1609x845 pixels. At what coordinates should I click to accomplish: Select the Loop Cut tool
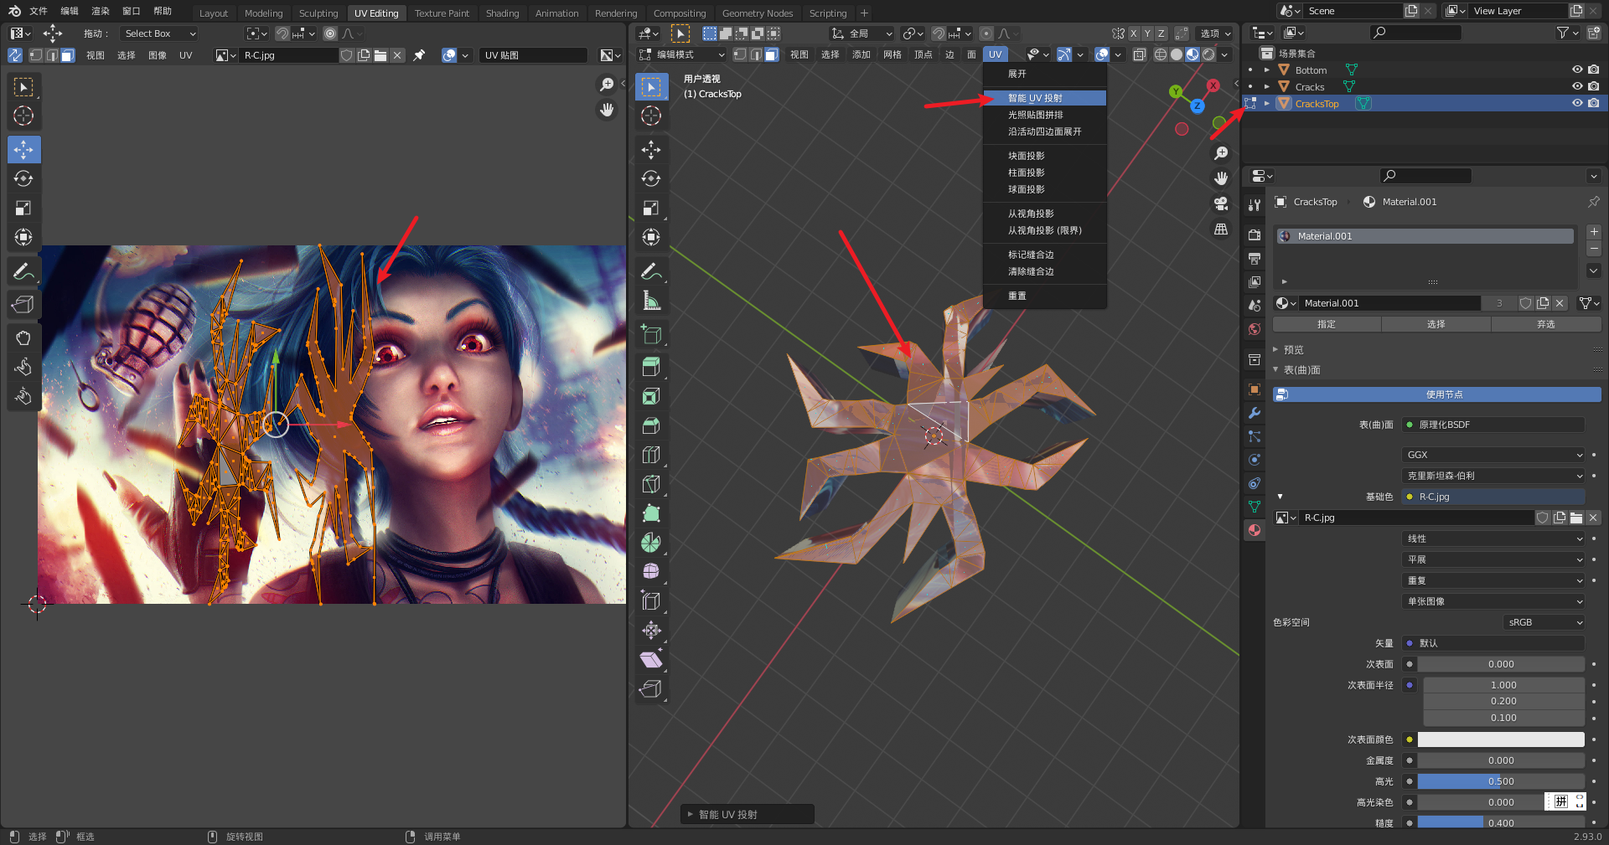click(x=651, y=455)
